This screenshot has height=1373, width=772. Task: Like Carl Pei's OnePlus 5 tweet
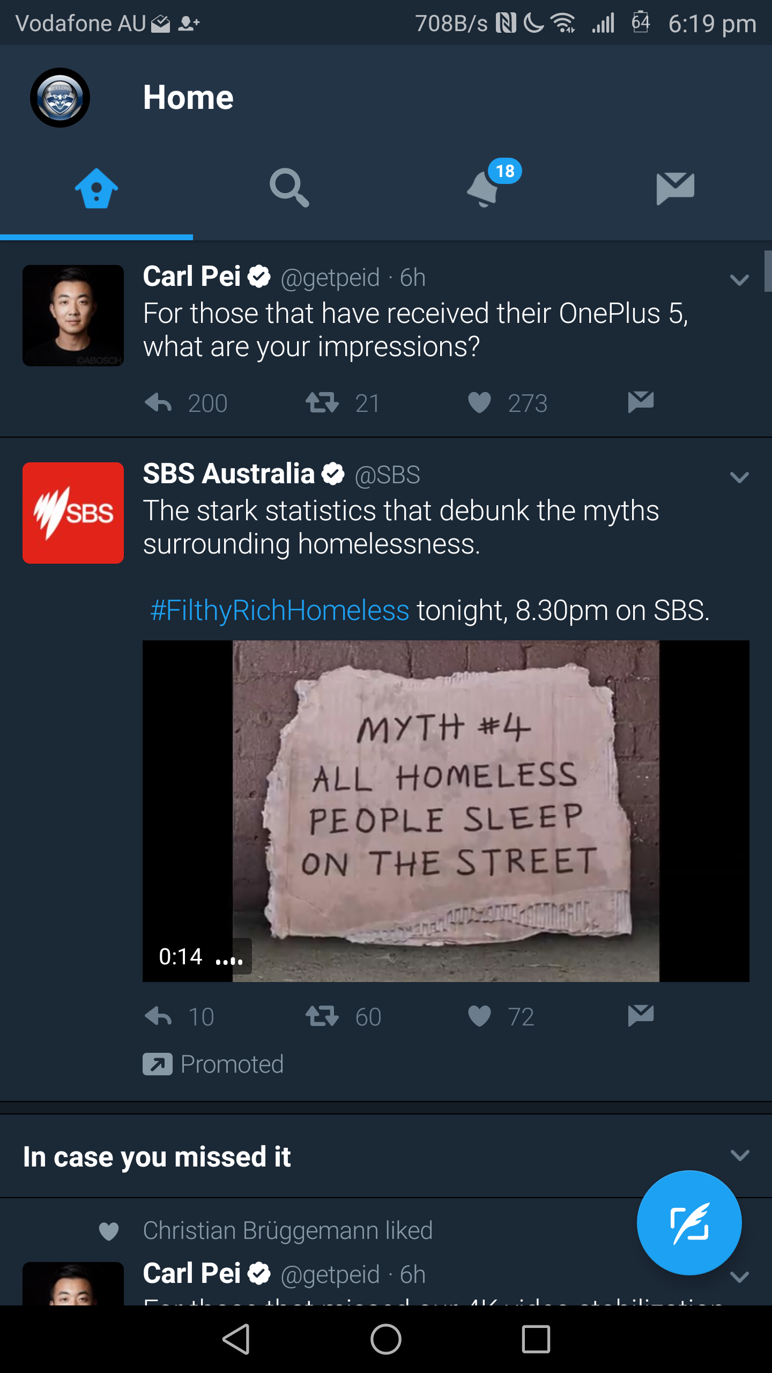[479, 402]
